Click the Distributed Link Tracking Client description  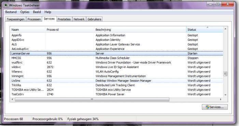point(115,85)
